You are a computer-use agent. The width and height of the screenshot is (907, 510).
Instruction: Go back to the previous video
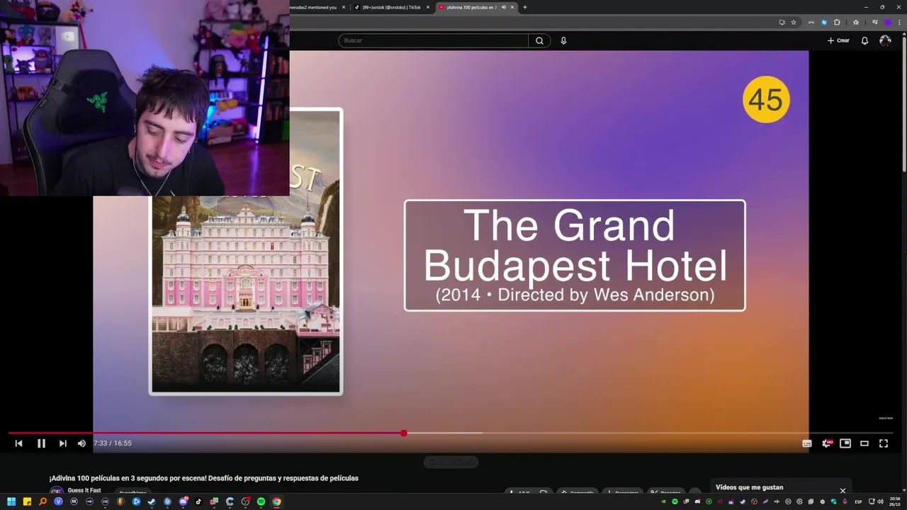point(19,443)
